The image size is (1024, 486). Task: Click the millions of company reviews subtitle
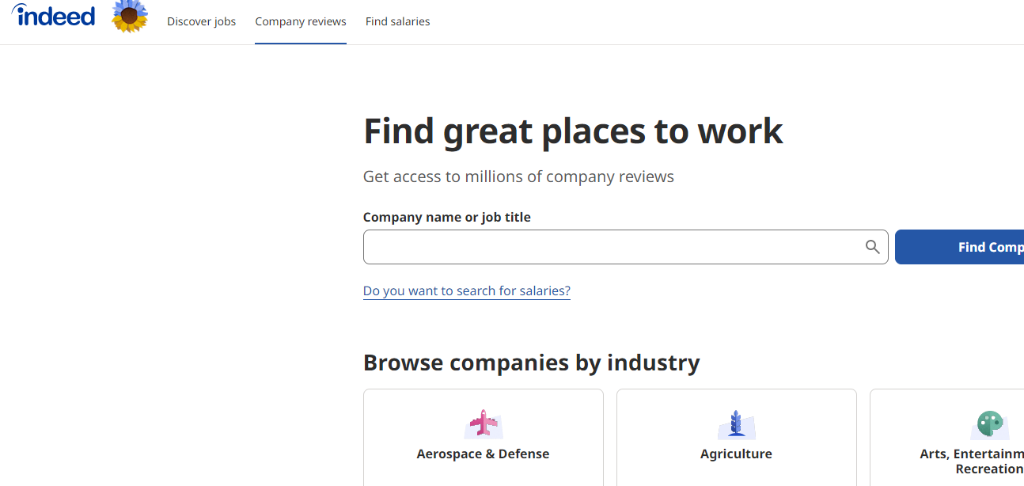click(518, 177)
